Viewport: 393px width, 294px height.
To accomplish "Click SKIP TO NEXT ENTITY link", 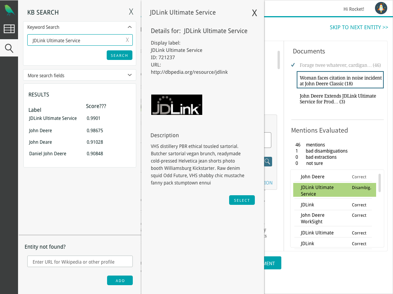I will coord(359,27).
